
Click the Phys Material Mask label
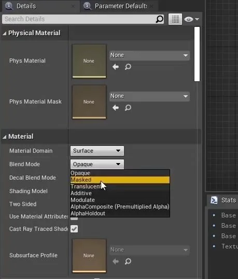pyautogui.click(x=35, y=101)
